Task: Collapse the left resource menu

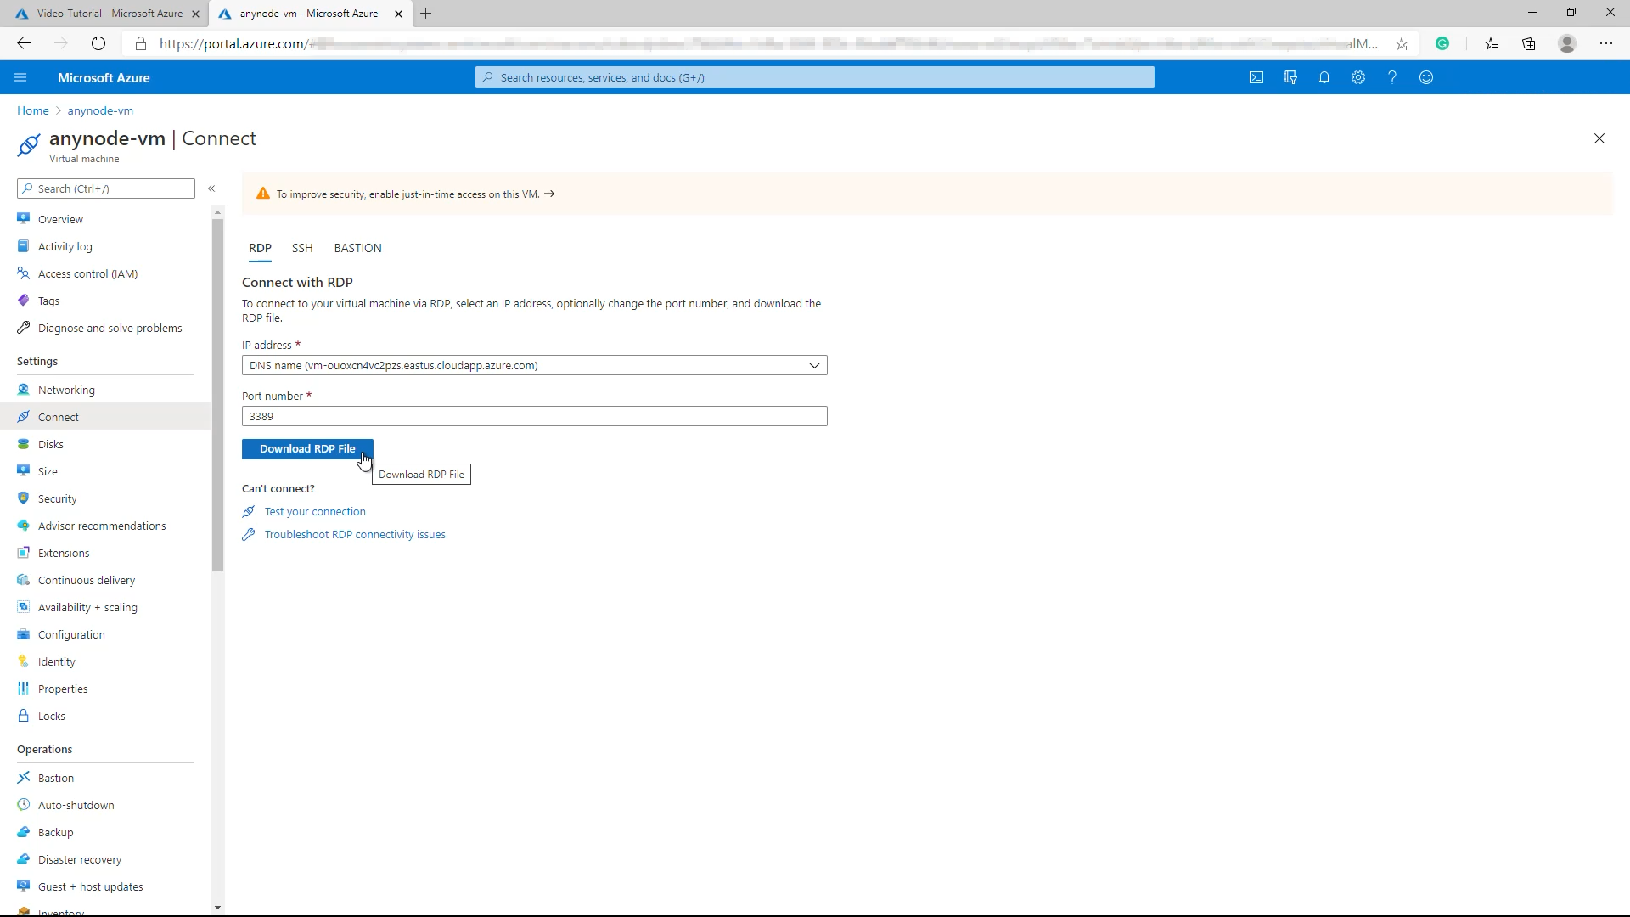Action: [211, 188]
